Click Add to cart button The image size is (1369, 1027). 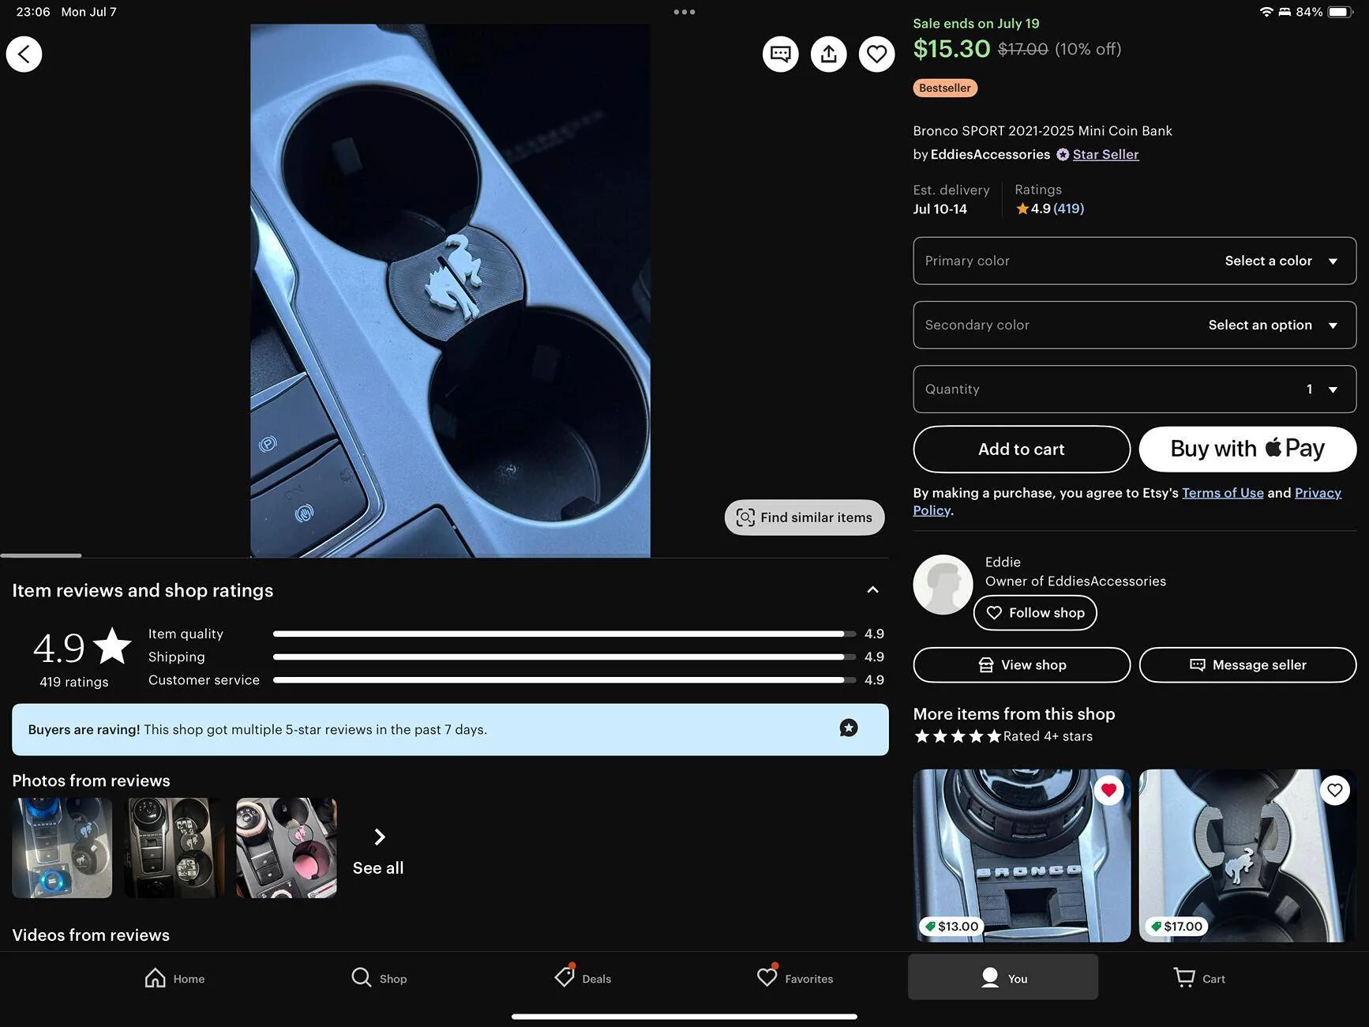pos(1021,450)
